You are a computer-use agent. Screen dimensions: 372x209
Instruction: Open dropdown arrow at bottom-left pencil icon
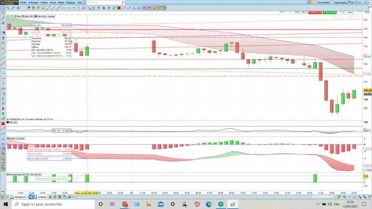[8, 197]
